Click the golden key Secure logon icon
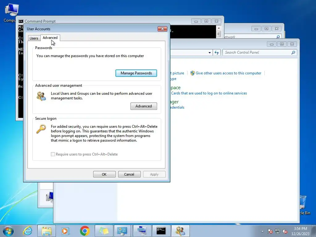Image resolution: width=316 pixels, height=237 pixels. point(41,129)
